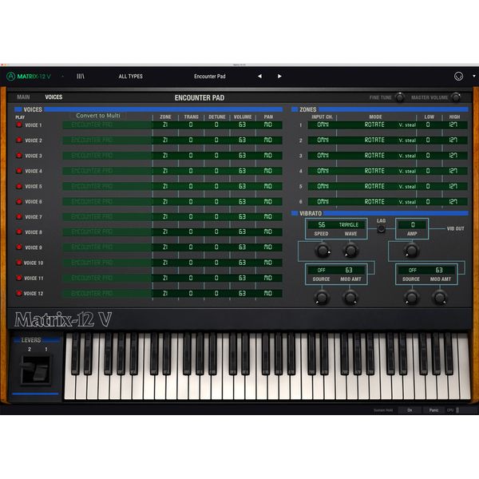Select amp mod amount display 63
Viewport: 479px width, 479px height.
pyautogui.click(x=439, y=270)
